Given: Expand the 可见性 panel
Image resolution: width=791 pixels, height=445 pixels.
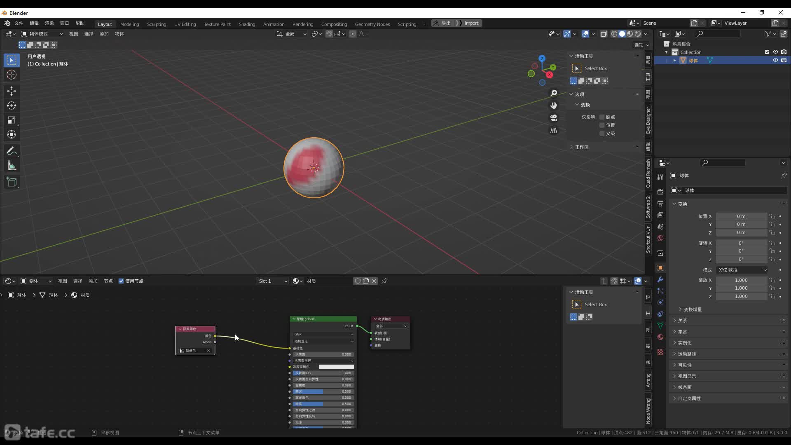Looking at the screenshot, I should point(685,365).
